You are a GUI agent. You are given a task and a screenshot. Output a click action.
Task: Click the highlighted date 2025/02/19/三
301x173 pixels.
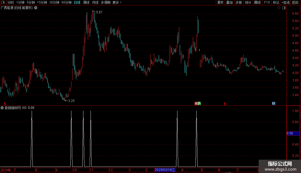(x=165, y=170)
